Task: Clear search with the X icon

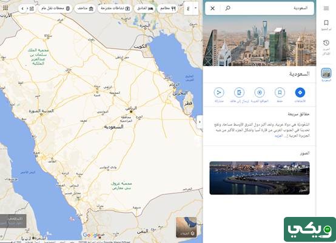Action: [212, 8]
